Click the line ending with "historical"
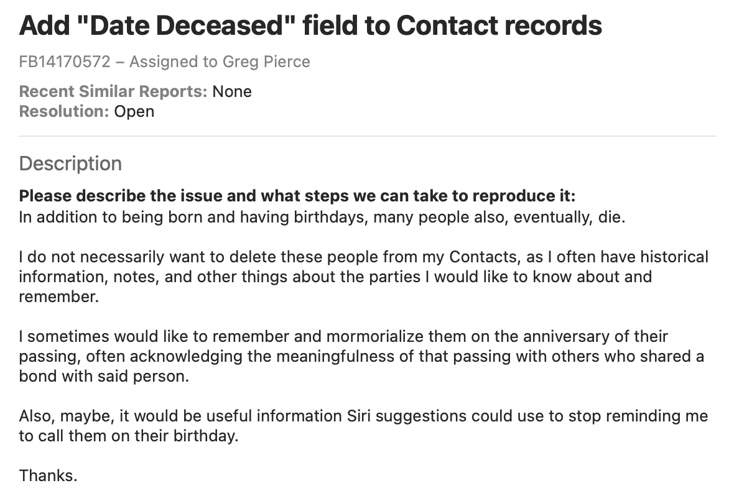 pyautogui.click(x=363, y=257)
